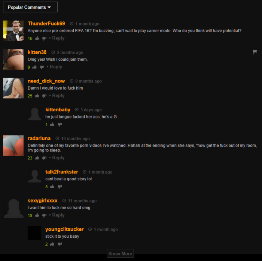Image resolution: width=262 pixels, height=261 pixels.
Task: Open kittenbaby's profile via username
Action: coord(58,110)
